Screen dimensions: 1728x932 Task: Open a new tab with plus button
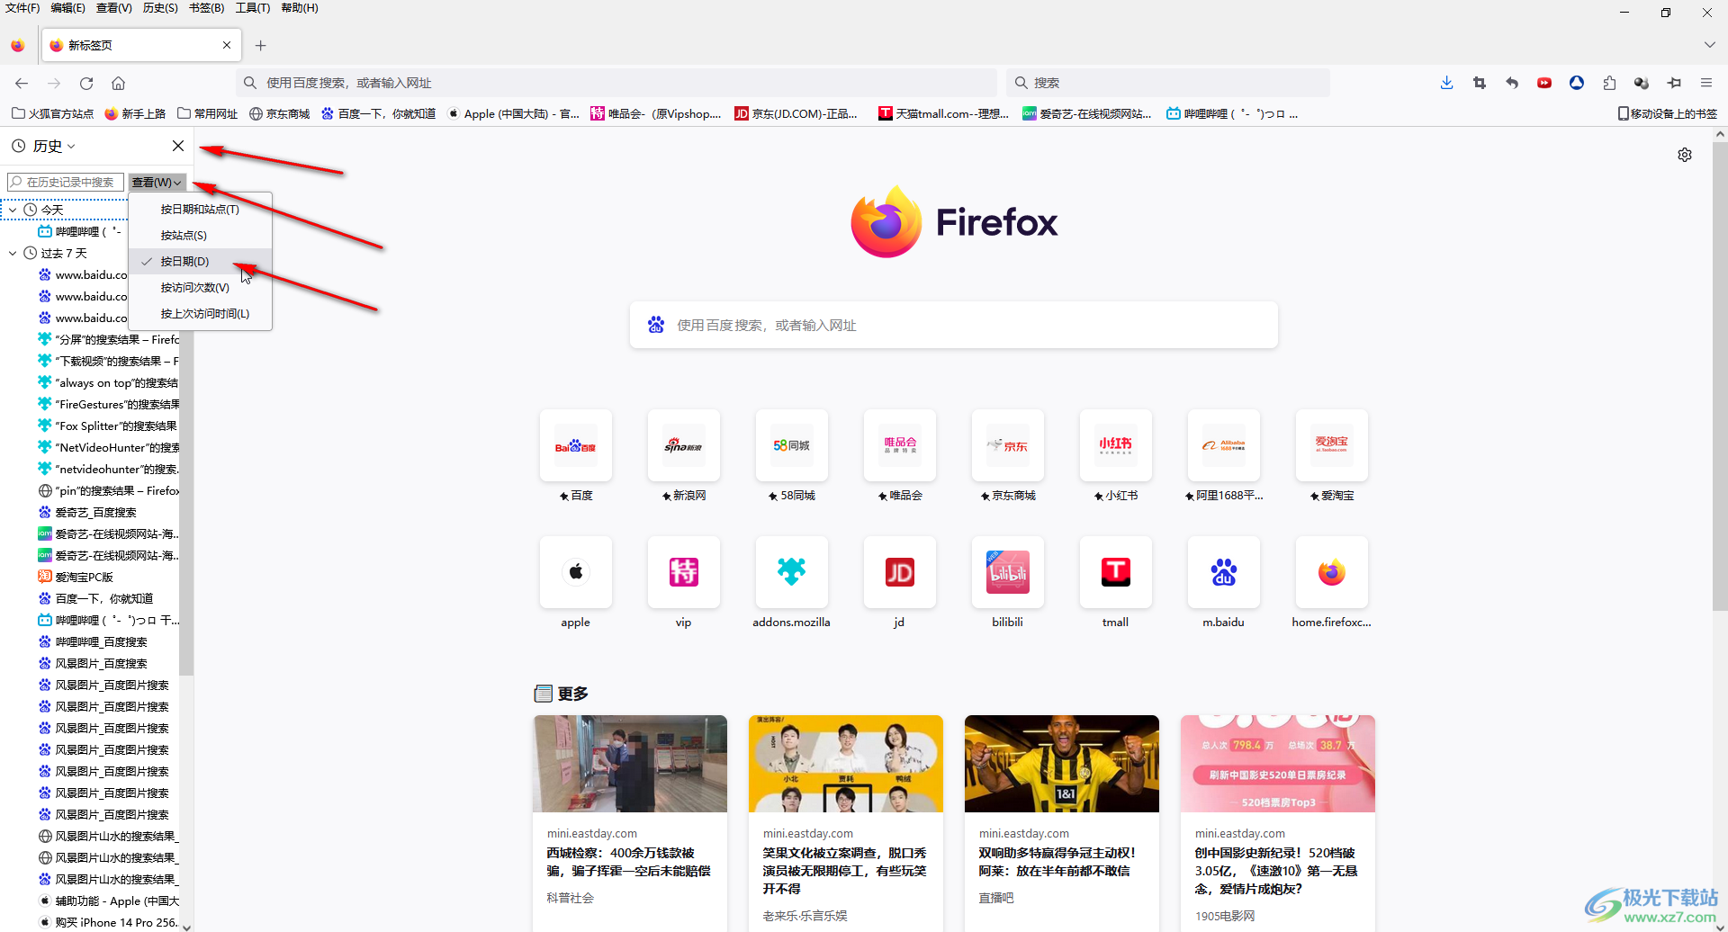260,45
